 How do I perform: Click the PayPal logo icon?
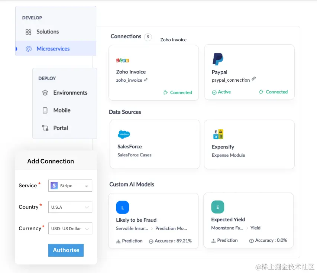pos(218,59)
